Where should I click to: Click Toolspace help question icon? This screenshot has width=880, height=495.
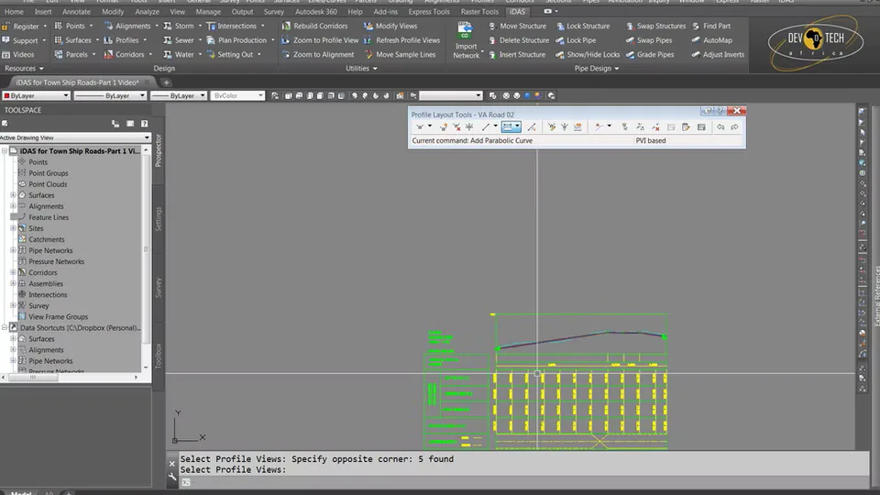[144, 124]
